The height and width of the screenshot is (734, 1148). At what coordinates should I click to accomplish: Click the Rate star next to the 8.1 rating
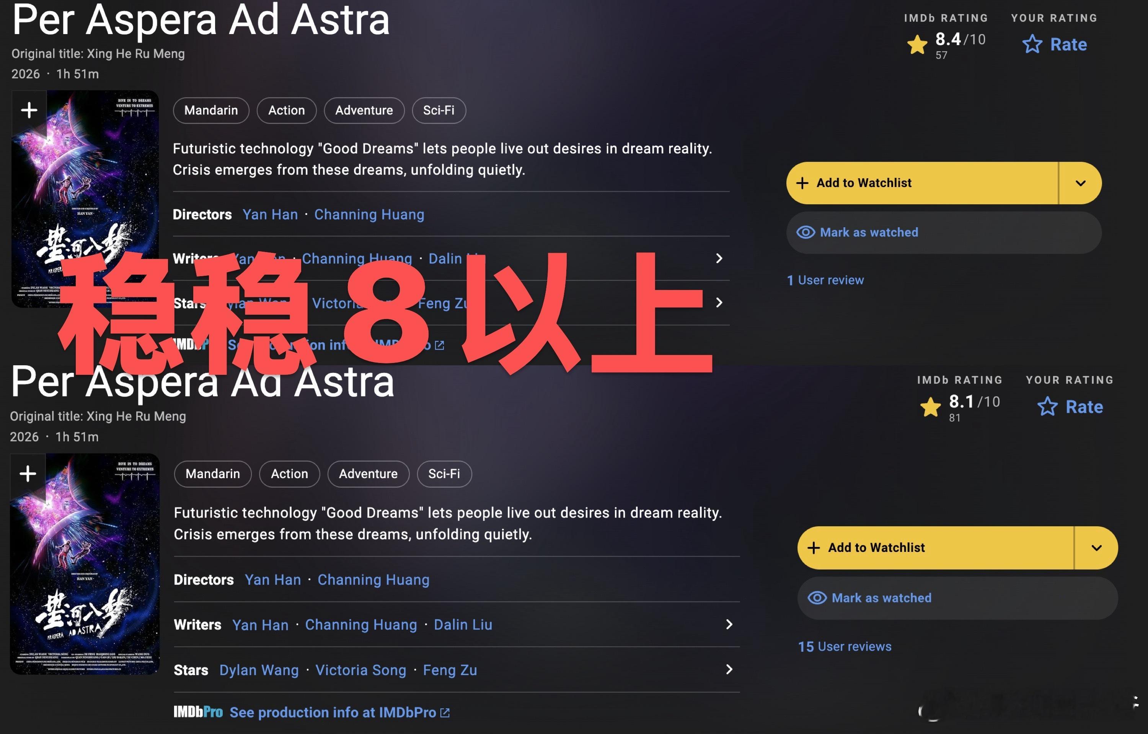click(x=1047, y=407)
